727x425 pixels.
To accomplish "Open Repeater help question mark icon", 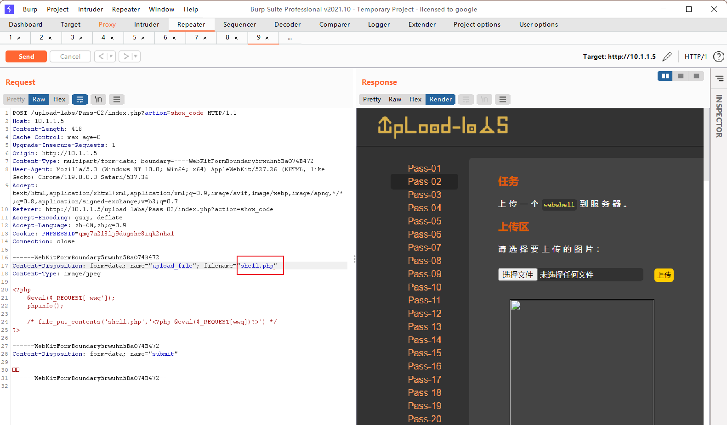I will click(x=718, y=56).
